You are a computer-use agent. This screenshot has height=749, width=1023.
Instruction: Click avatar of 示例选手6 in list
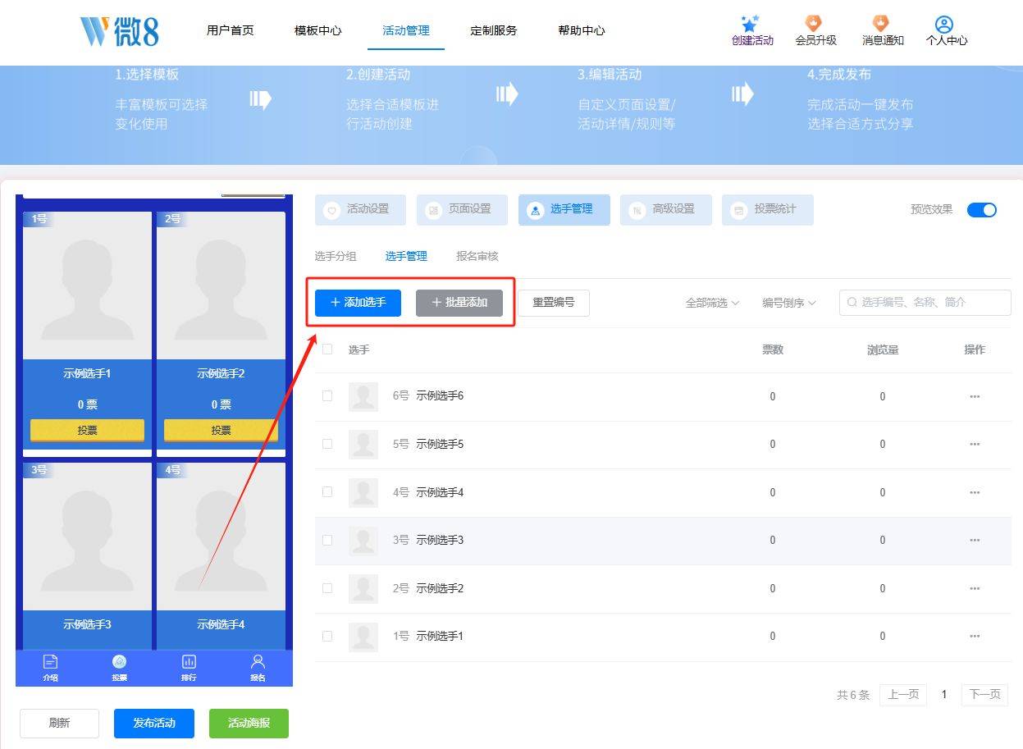[x=363, y=396]
